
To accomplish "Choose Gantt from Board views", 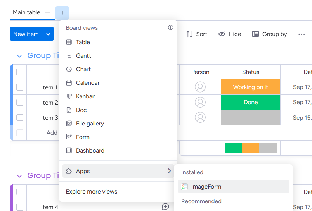I will coord(118,56).
